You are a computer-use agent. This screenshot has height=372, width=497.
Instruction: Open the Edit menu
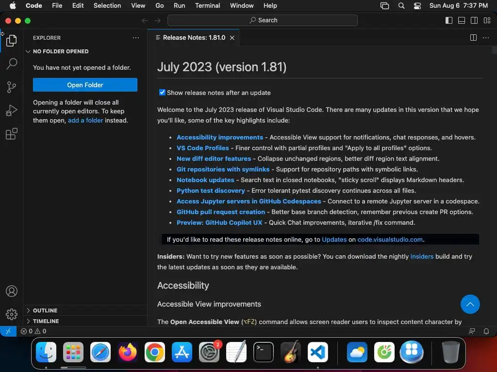[78, 6]
